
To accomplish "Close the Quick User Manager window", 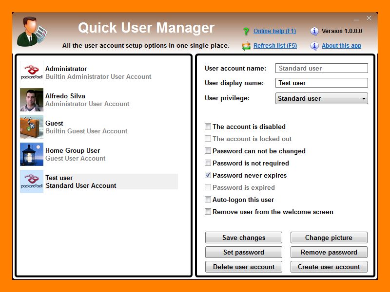I will (x=369, y=18).
